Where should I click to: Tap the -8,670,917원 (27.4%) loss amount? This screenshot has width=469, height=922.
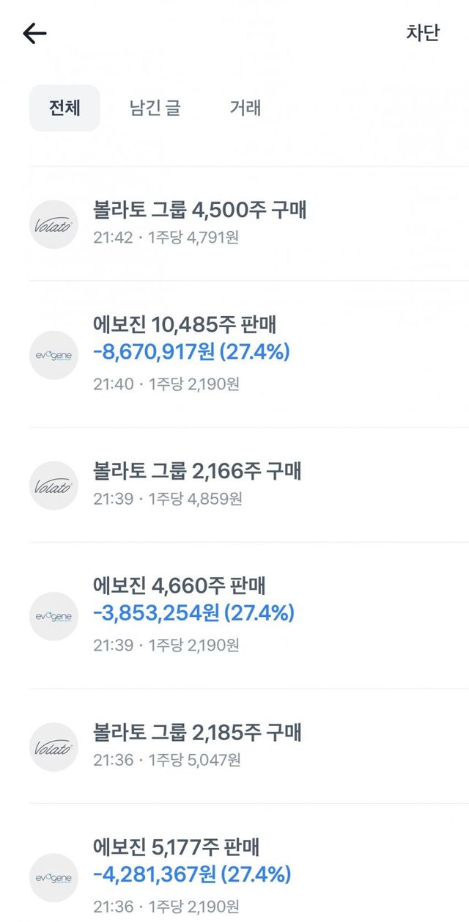point(191,352)
